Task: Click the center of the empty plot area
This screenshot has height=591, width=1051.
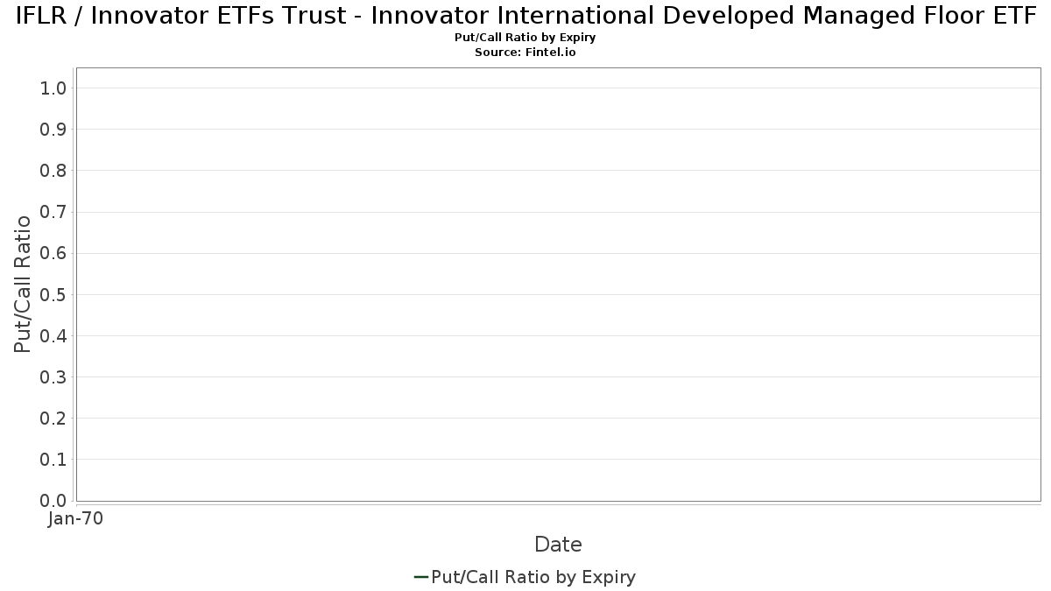Action: 558,285
